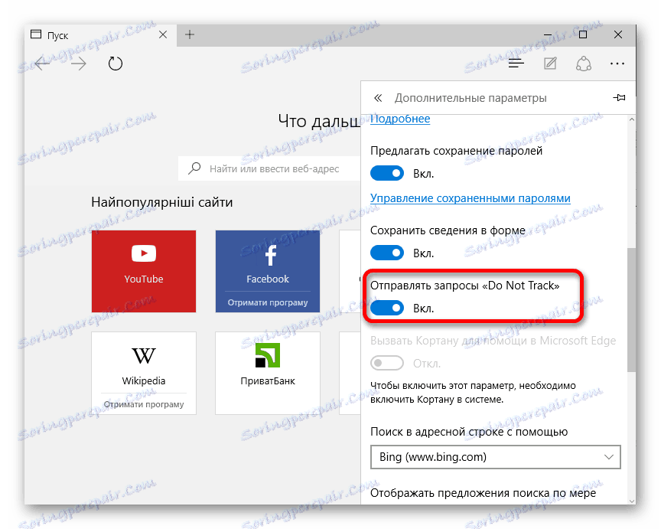Select the «Пуск» browser tab
The image size is (661, 529).
point(84,34)
